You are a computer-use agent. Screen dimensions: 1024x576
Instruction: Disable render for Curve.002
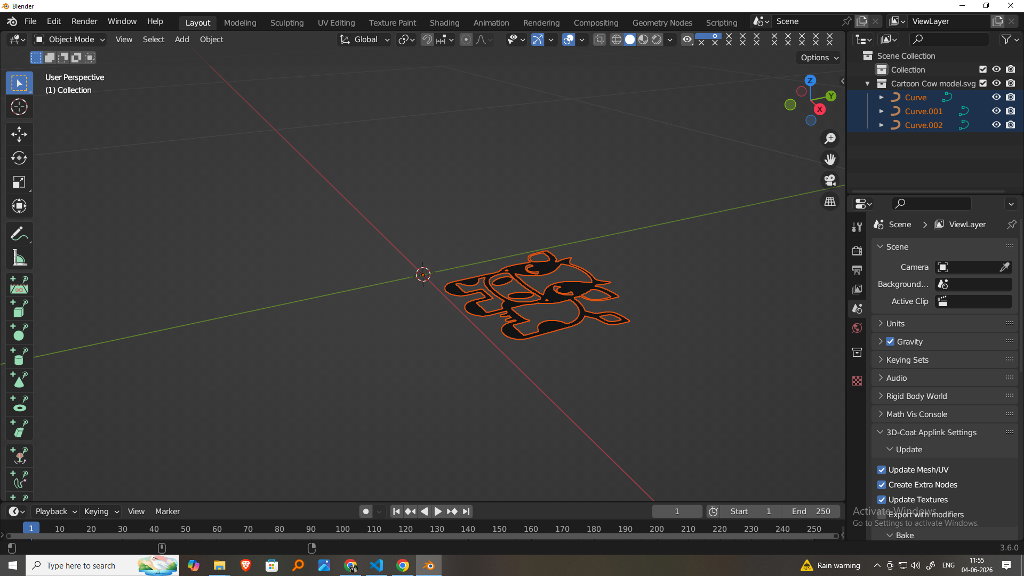coord(1011,125)
